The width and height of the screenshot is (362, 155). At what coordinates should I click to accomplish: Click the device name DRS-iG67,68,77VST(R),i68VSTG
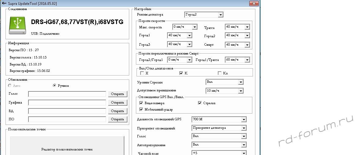pyautogui.click(x=77, y=22)
